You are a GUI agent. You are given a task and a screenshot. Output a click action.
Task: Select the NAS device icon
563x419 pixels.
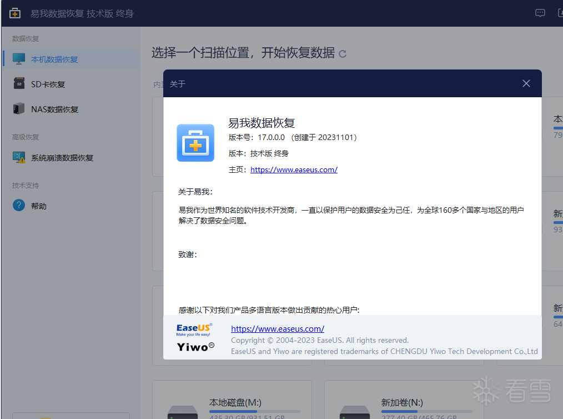click(19, 108)
